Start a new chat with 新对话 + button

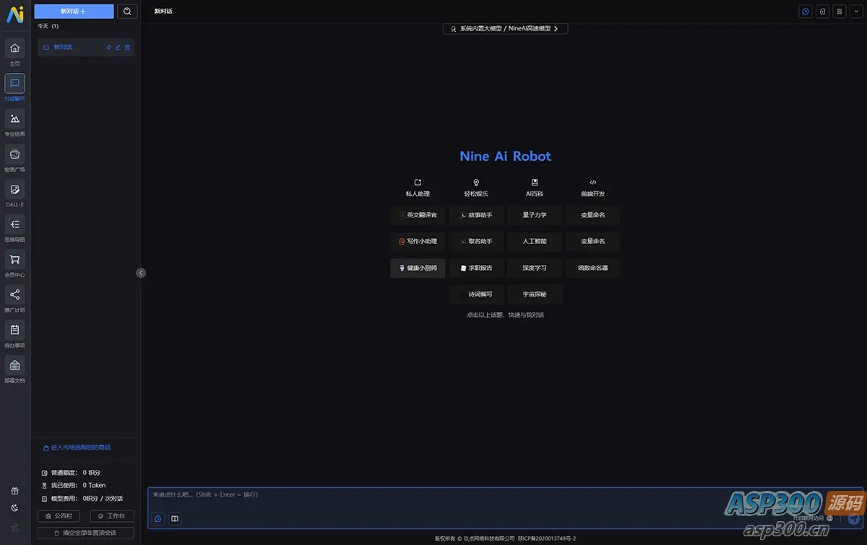(x=74, y=11)
